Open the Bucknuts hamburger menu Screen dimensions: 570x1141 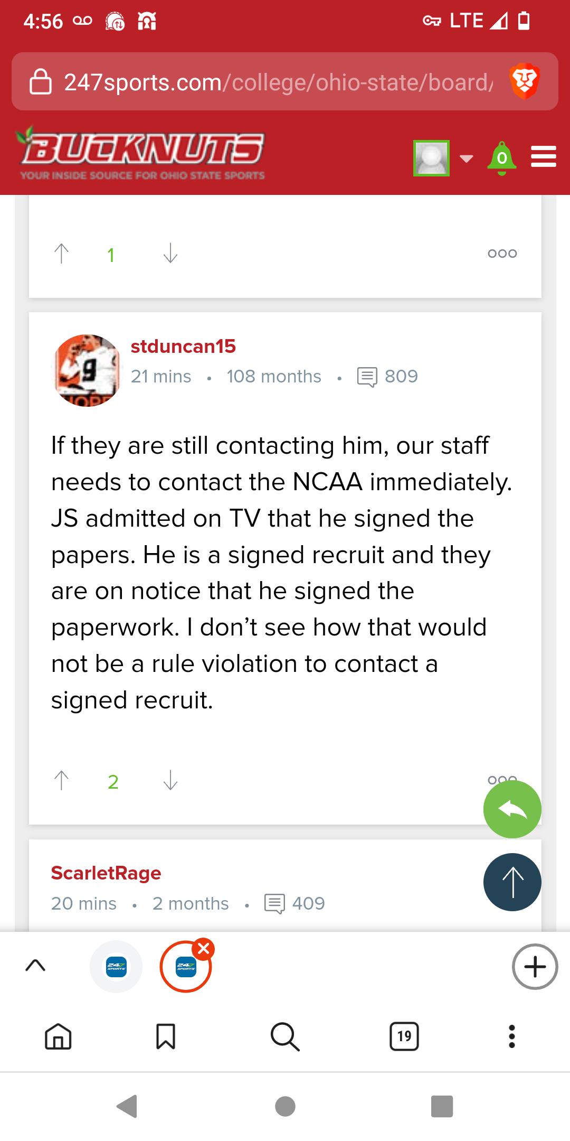pos(543,156)
